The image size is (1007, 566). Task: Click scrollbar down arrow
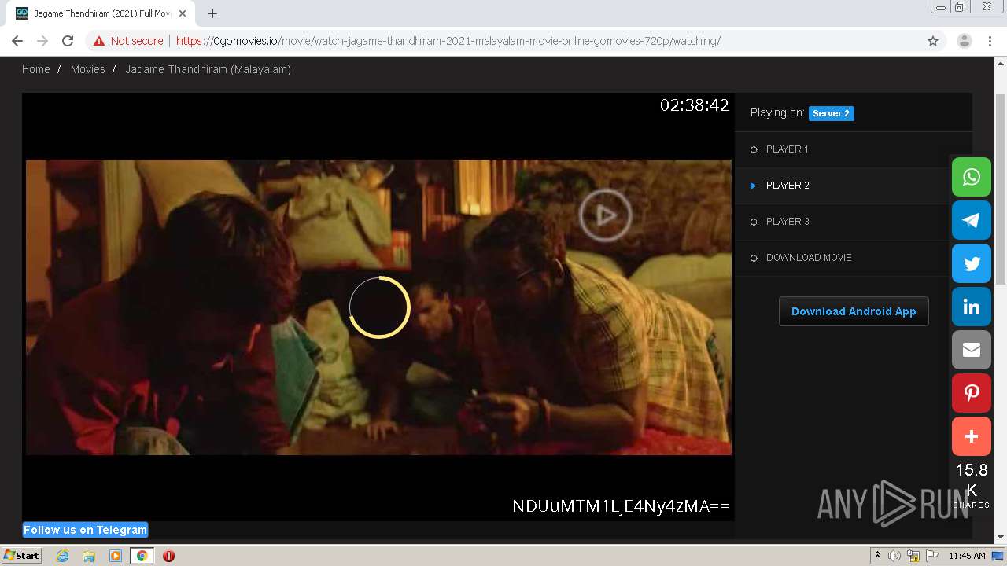click(x=1001, y=537)
